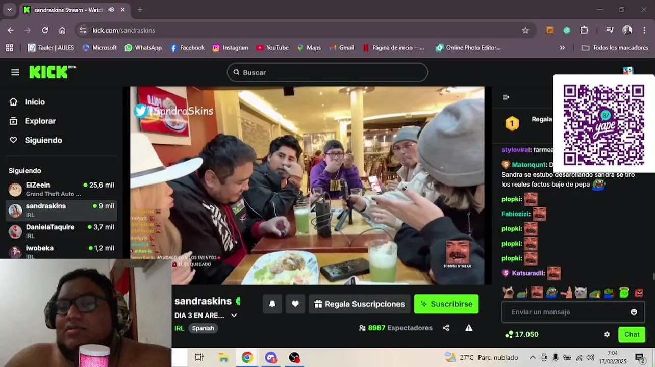Open emoji picker in chat input

[x=634, y=312]
